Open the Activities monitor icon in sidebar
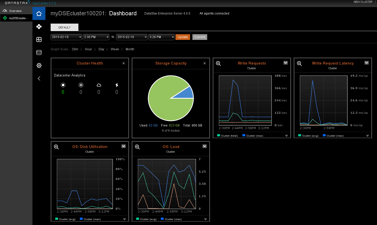The width and height of the screenshot is (377, 225). click(39, 39)
